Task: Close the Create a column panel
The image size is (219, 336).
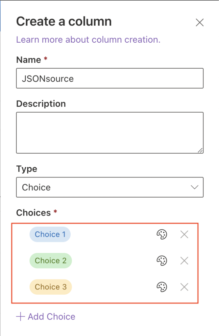Action: (x=200, y=22)
